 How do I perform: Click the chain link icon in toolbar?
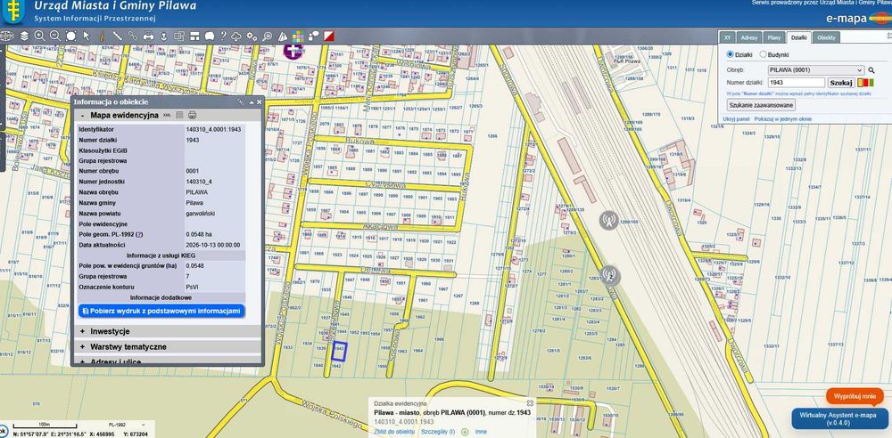coord(133,36)
